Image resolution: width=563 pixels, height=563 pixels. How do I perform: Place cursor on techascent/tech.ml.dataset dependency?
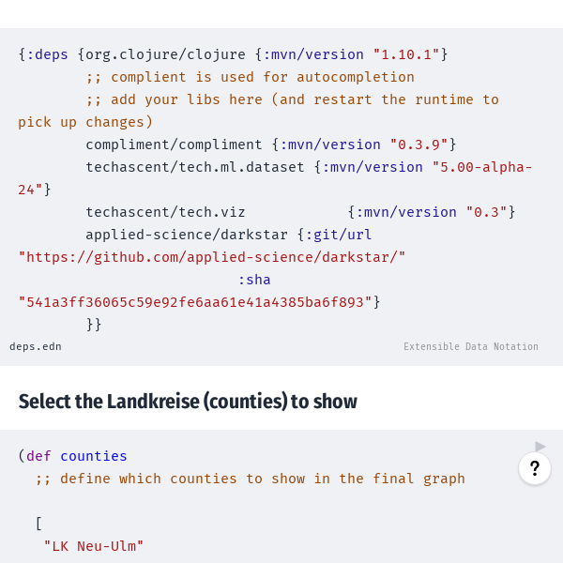(x=195, y=167)
